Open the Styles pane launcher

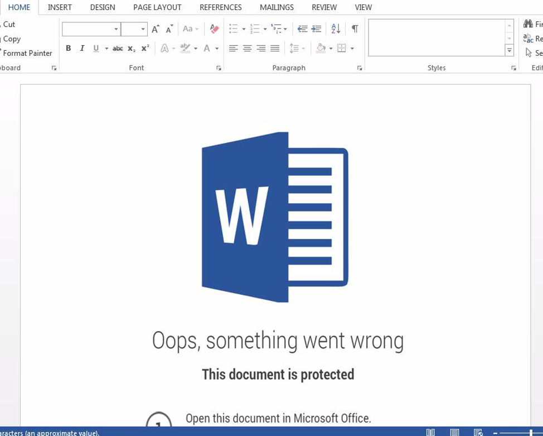pyautogui.click(x=513, y=68)
